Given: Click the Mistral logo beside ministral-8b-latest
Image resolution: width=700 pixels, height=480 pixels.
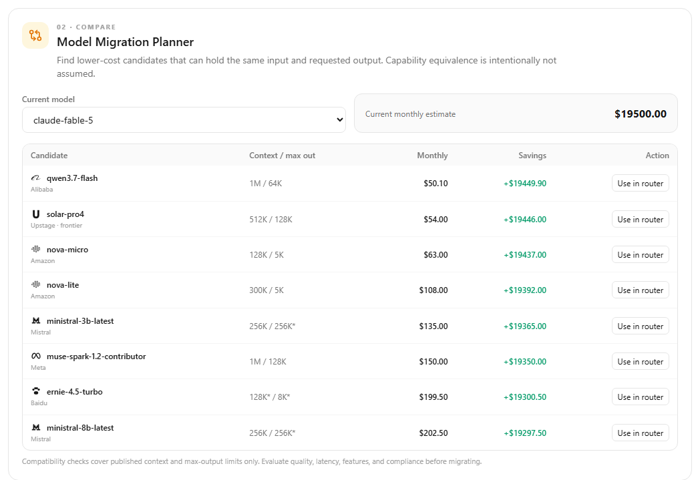Looking at the screenshot, I should coord(35,427).
